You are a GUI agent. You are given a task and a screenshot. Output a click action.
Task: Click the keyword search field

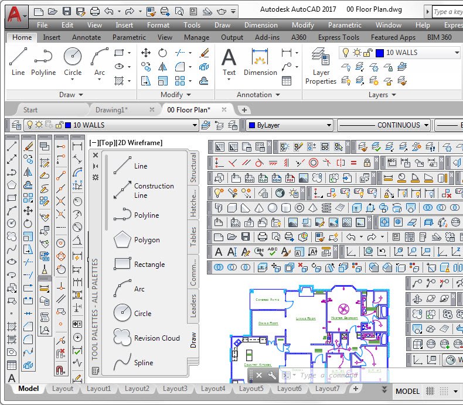click(448, 12)
